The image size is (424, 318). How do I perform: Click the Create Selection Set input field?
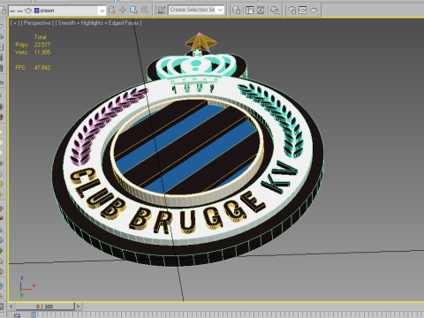tap(193, 10)
